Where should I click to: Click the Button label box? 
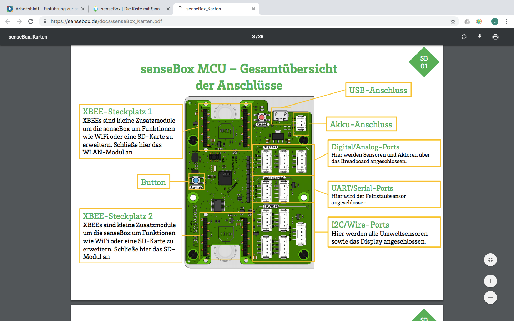tap(153, 182)
